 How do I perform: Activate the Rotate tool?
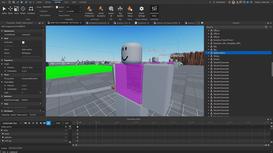coord(23,10)
